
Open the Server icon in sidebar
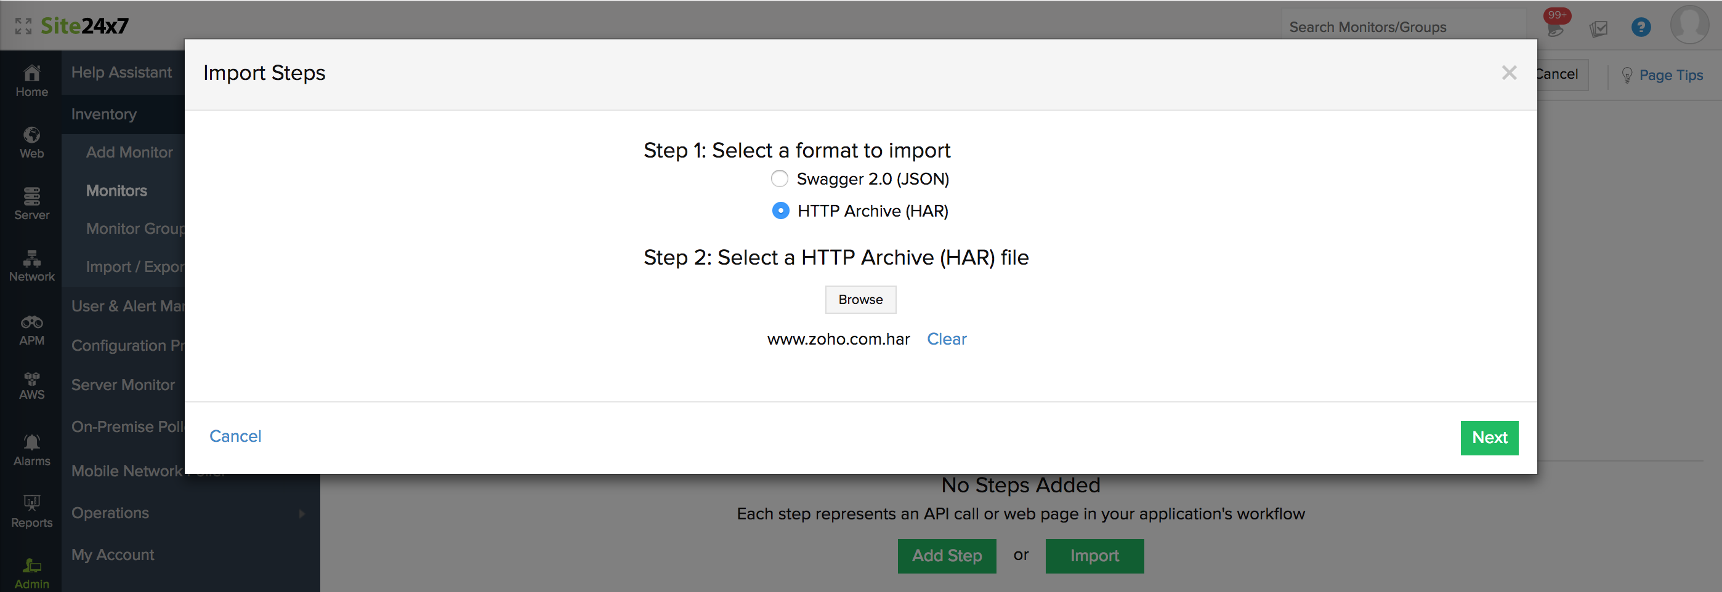point(31,196)
